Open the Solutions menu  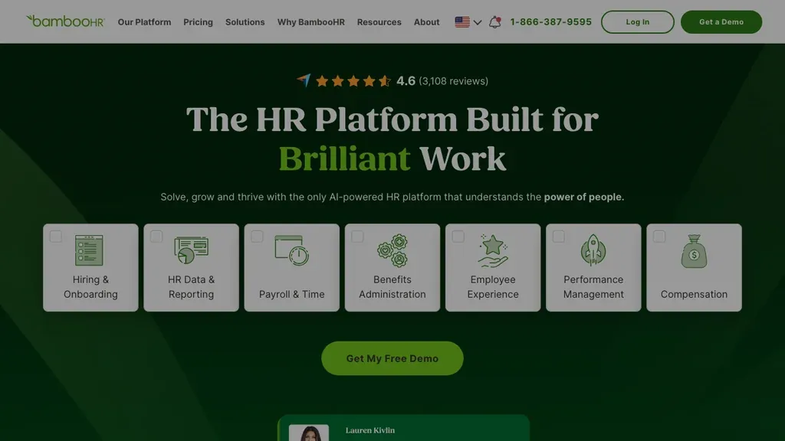click(x=245, y=22)
